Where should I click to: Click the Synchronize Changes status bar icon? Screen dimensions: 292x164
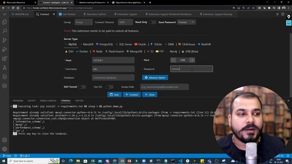click(x=16, y=156)
